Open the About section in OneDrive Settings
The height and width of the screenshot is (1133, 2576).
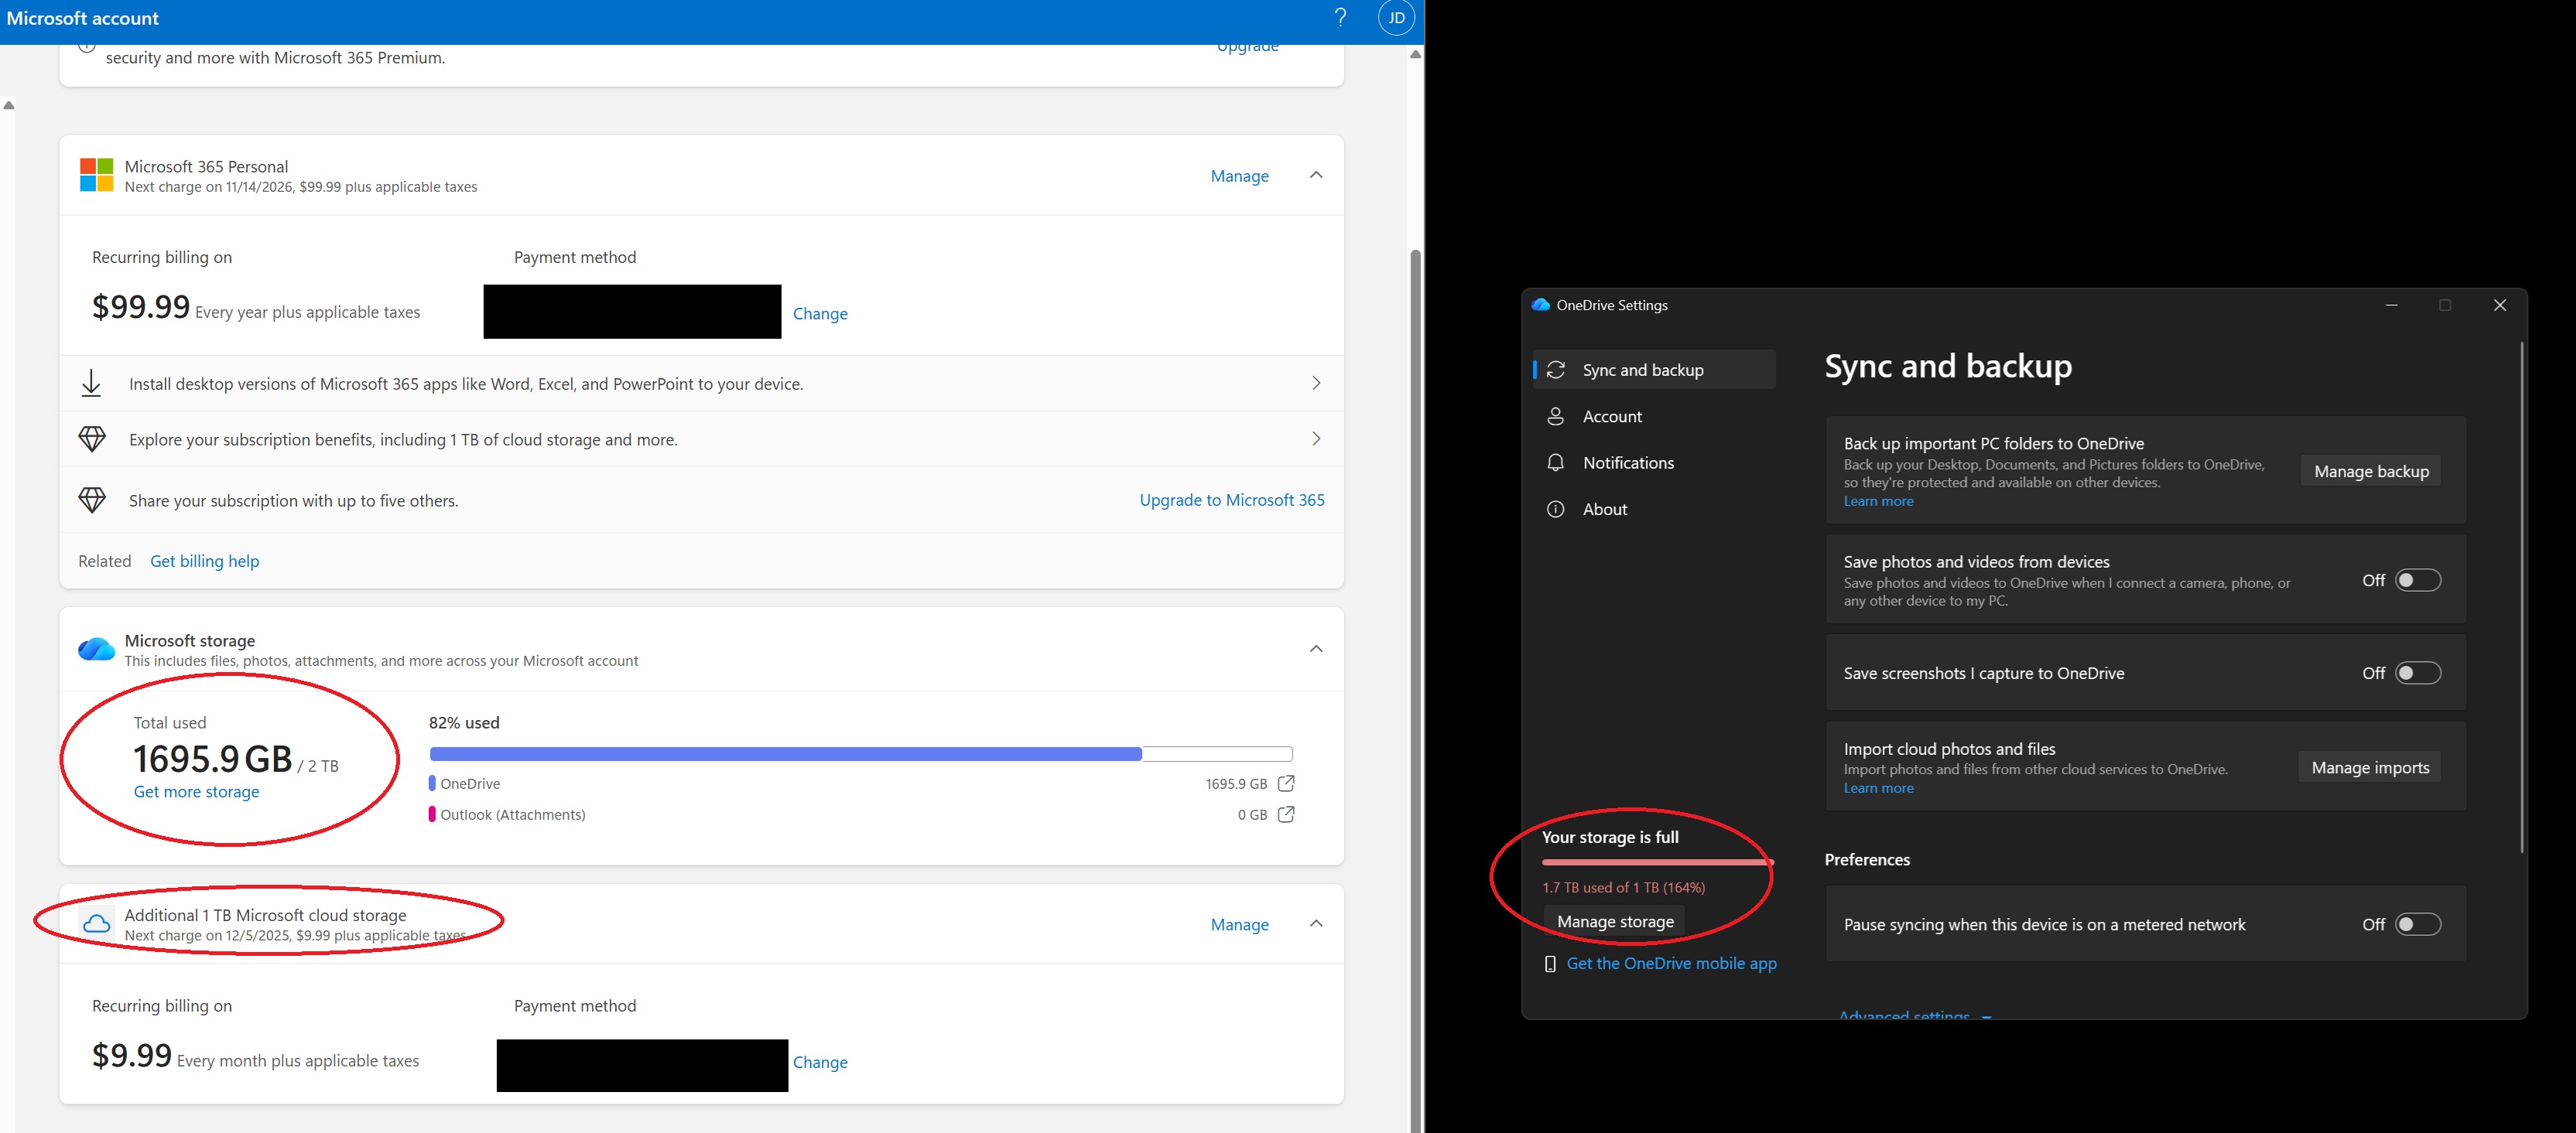[1654, 510]
